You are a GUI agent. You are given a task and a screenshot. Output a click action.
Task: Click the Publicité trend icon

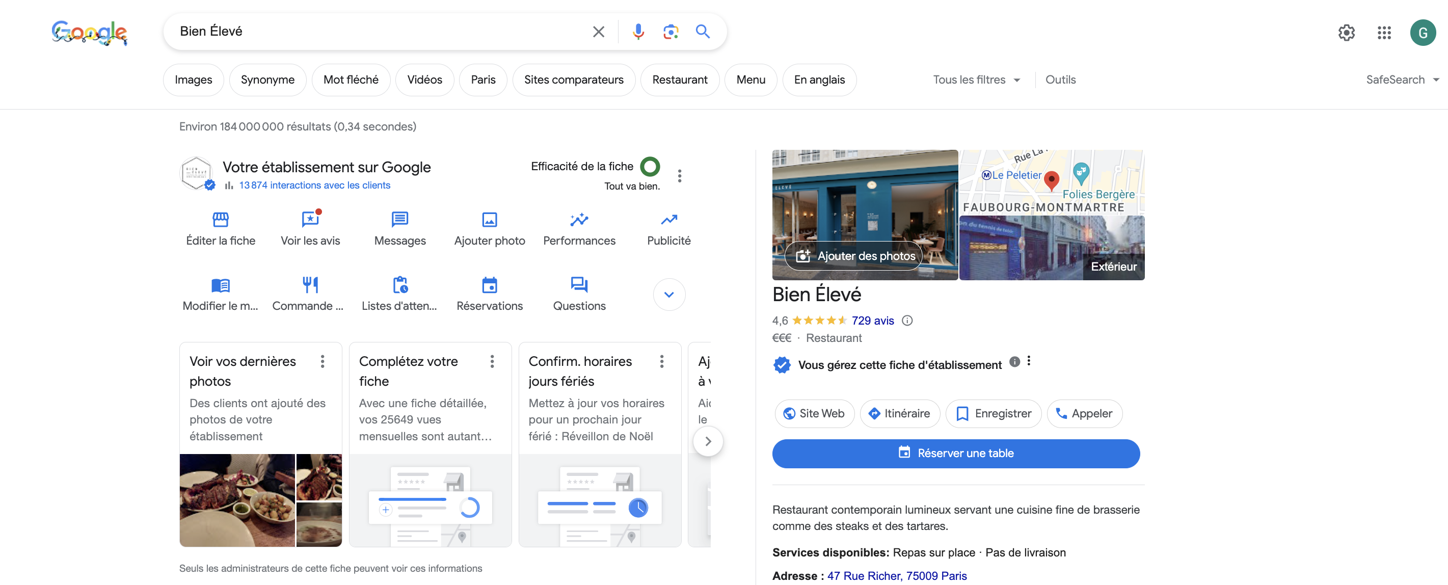pos(668,219)
